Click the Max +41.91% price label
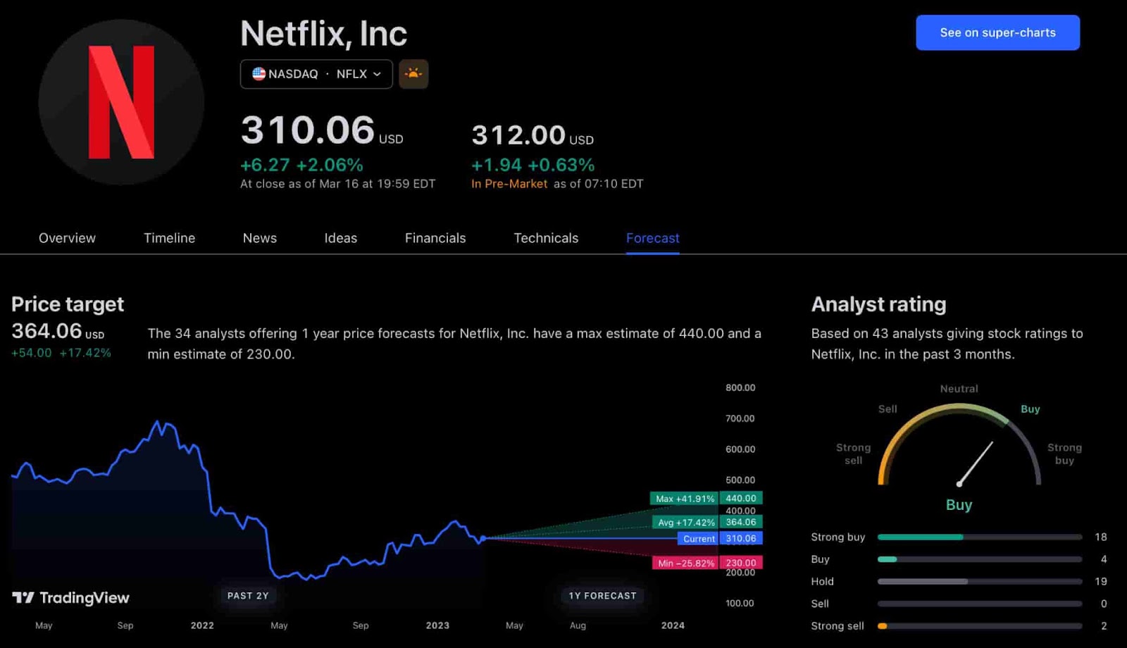This screenshot has height=648, width=1127. pyautogui.click(x=684, y=499)
